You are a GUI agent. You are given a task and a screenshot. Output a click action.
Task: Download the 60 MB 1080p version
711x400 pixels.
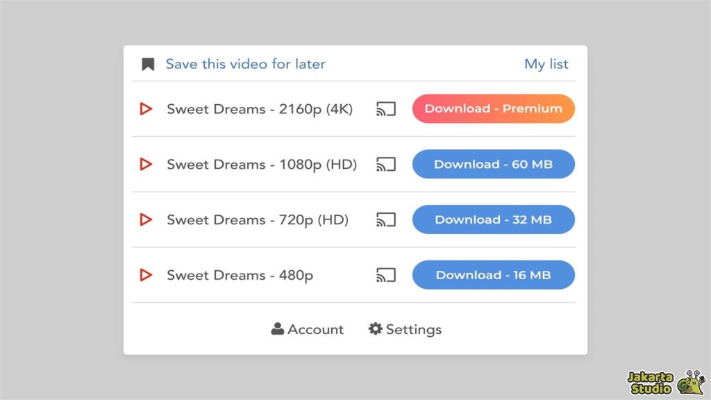point(494,165)
